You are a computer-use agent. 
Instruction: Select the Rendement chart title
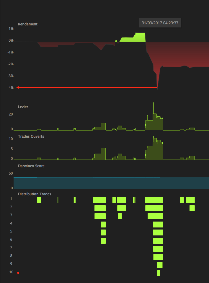tap(27, 24)
